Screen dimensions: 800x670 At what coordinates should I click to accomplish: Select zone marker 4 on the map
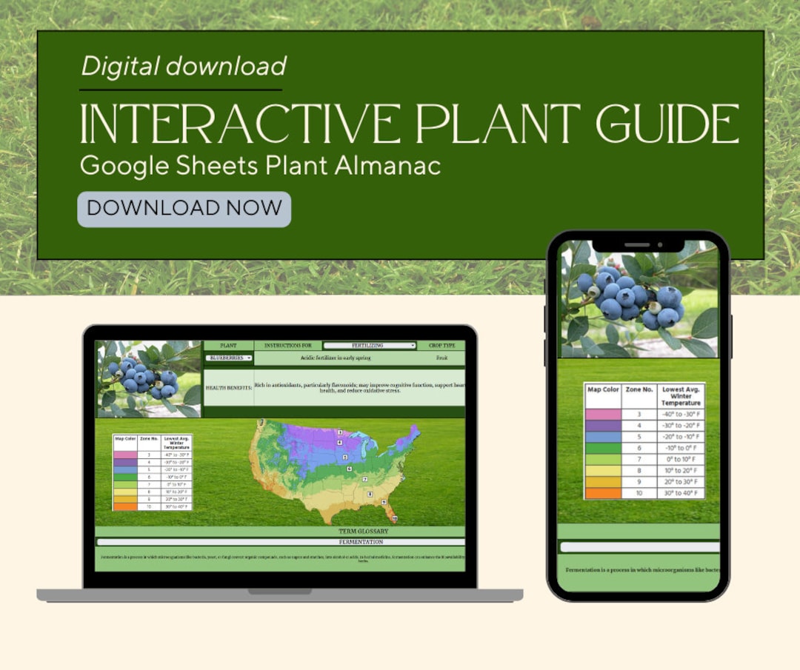[x=339, y=441]
